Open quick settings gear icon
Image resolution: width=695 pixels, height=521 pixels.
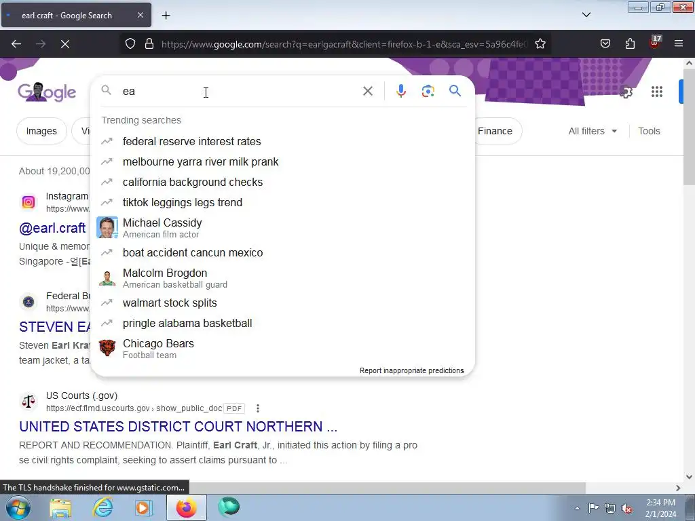pos(626,92)
